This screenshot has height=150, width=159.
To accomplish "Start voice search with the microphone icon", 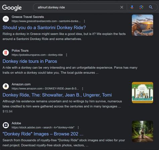I will 132,7.
